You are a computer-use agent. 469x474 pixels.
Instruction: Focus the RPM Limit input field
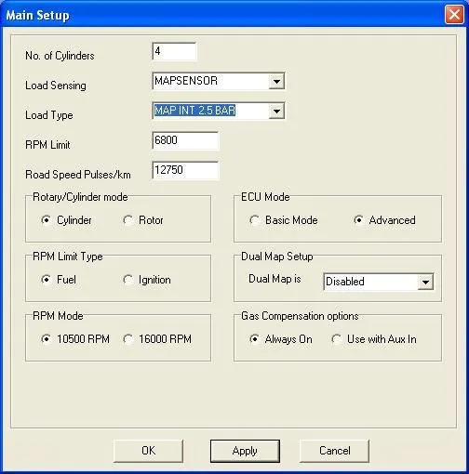tap(185, 140)
